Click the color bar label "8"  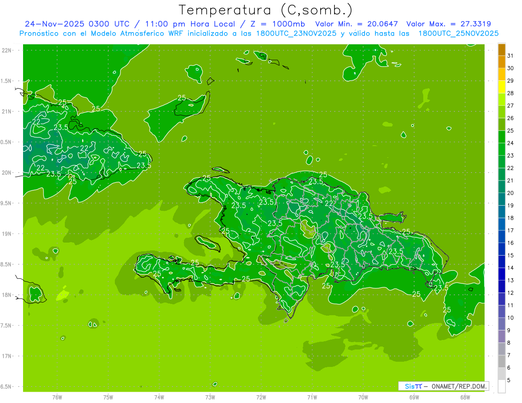pos(509,343)
